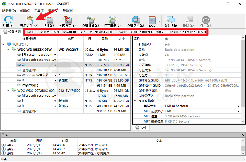
Task: Click the Scan (扫描) toolbar icon
Action: (49, 21)
